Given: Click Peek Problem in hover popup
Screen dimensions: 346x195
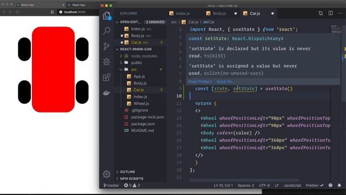Looking at the screenshot, I should coord(200,82).
